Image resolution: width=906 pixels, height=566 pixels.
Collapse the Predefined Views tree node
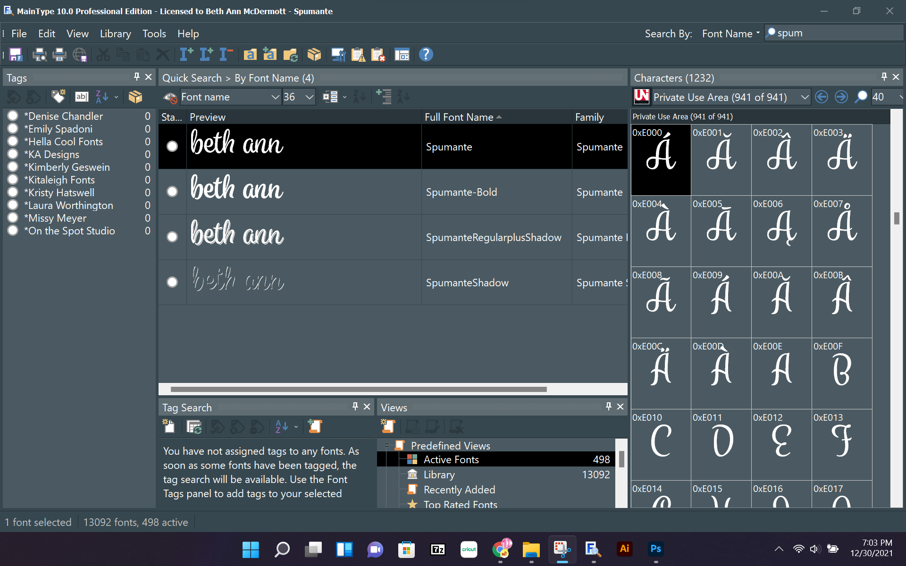pos(386,445)
